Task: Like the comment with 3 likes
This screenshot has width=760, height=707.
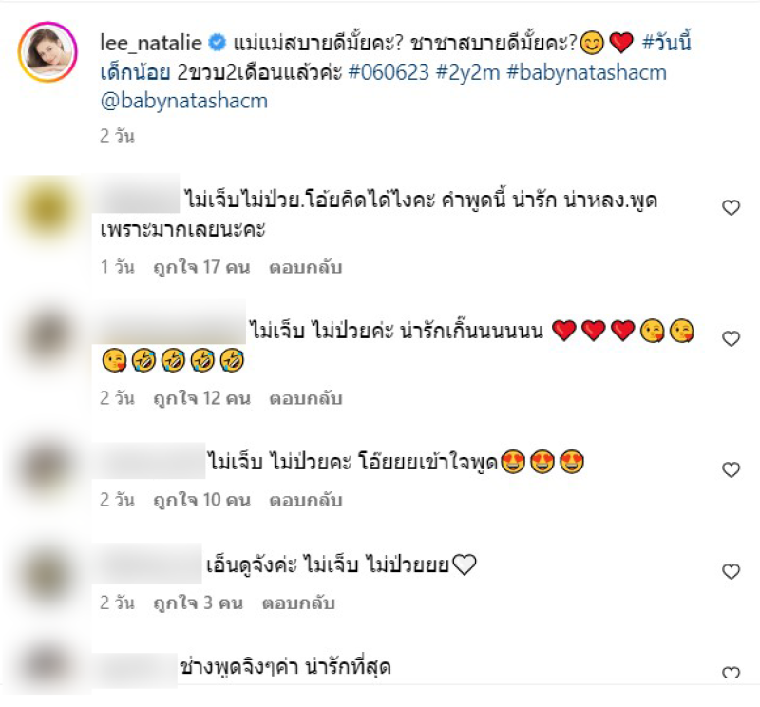Action: click(x=731, y=571)
